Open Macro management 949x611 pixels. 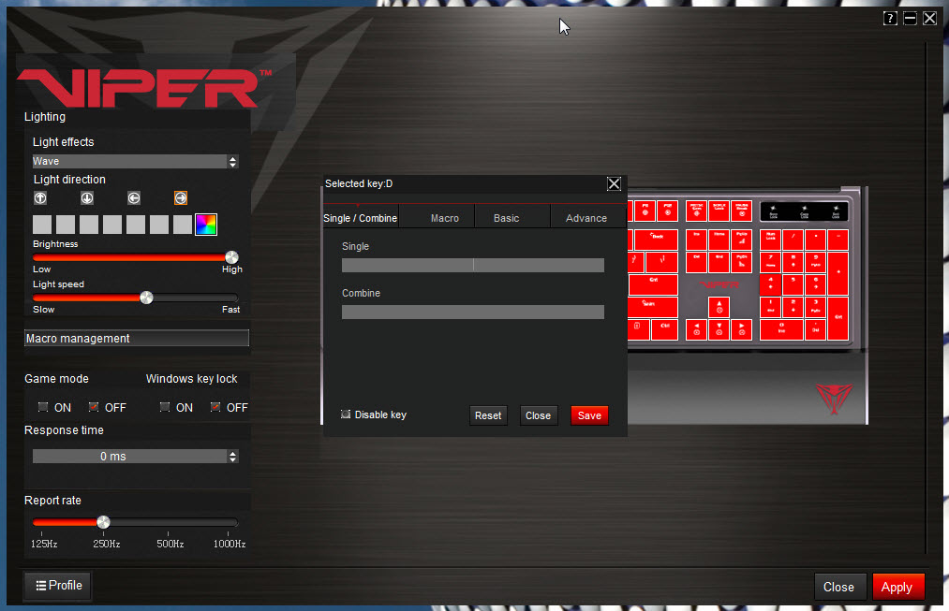tap(137, 339)
